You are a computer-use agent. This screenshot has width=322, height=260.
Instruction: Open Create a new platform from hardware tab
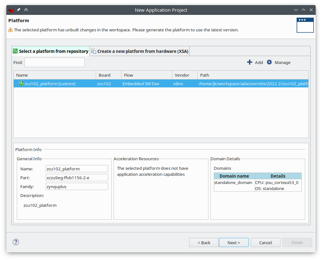pyautogui.click(x=140, y=51)
